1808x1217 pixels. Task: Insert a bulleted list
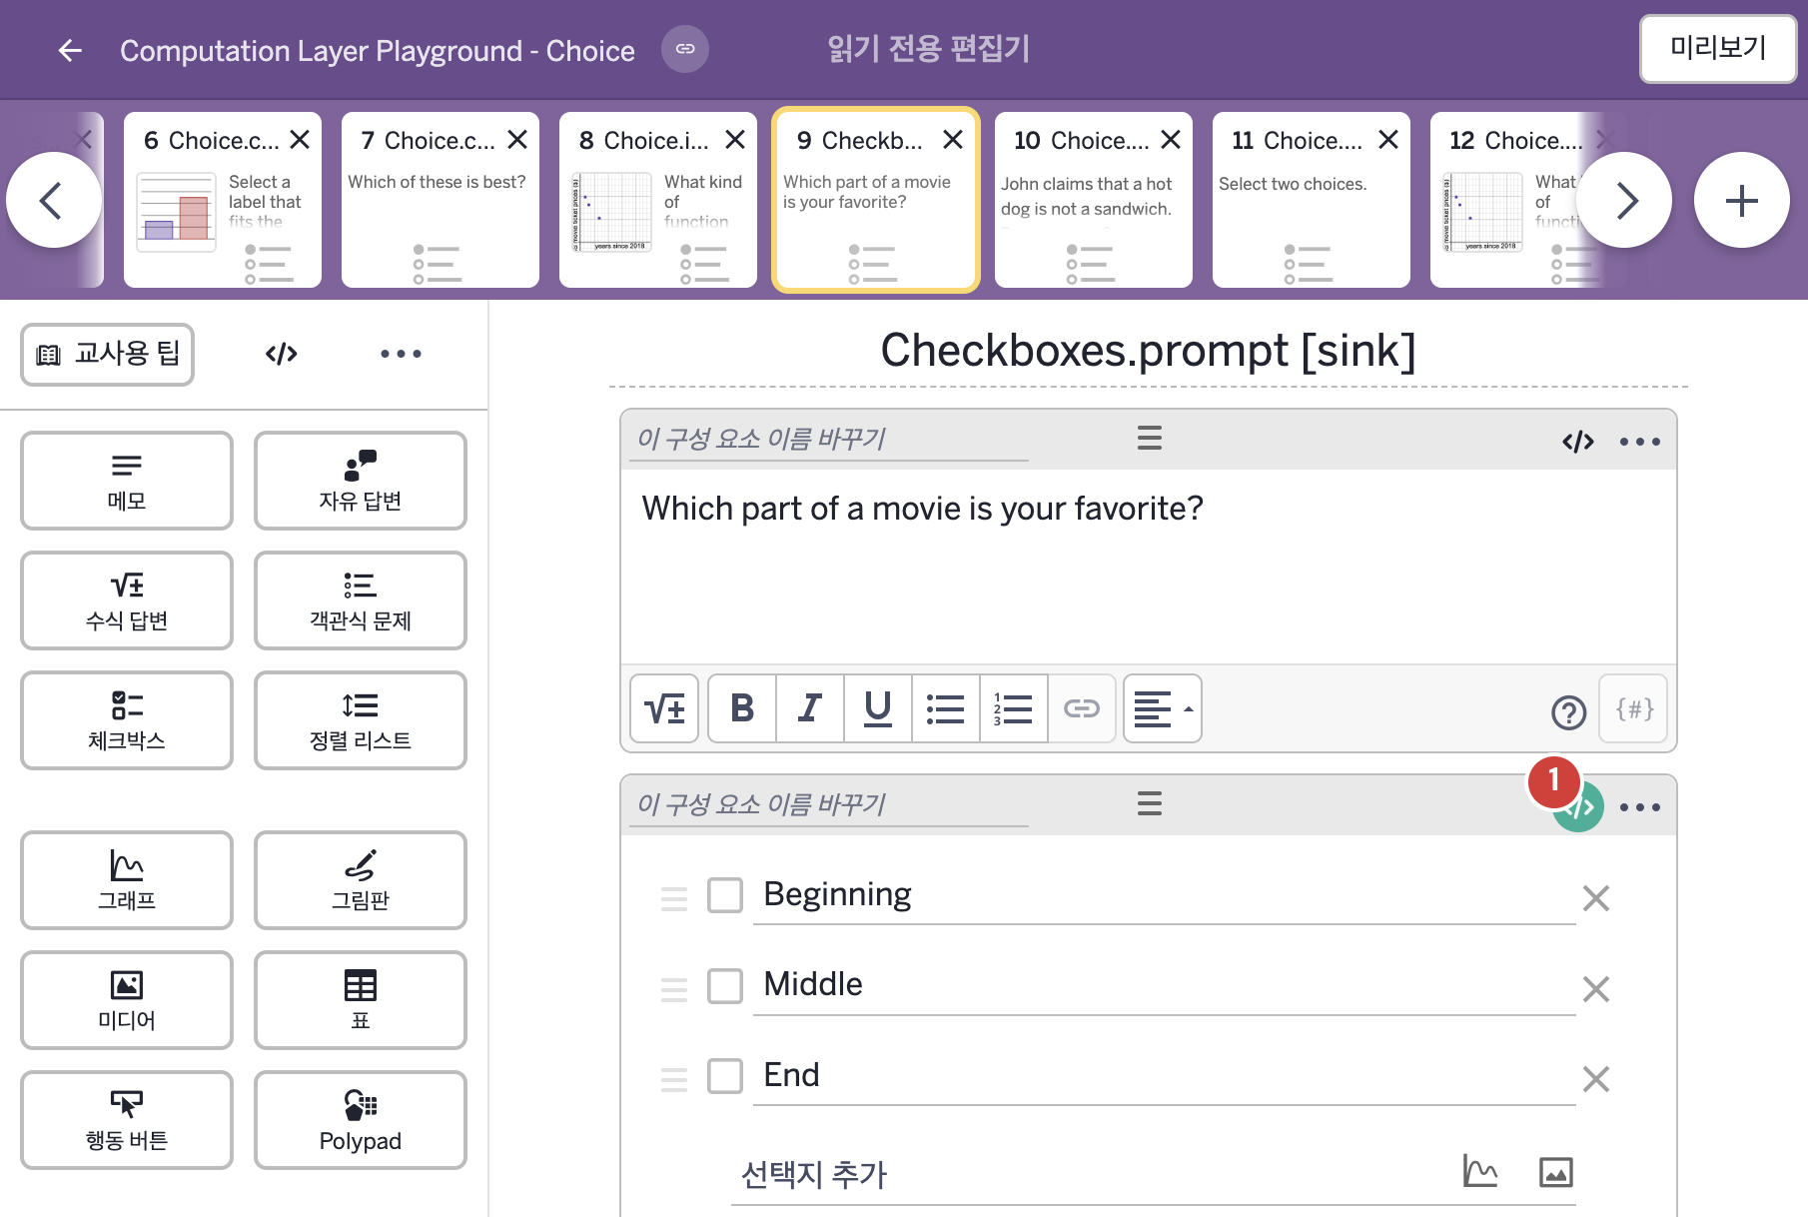tap(946, 708)
